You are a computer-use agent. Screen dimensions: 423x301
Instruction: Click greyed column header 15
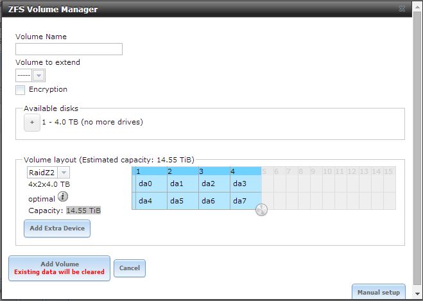click(388, 171)
